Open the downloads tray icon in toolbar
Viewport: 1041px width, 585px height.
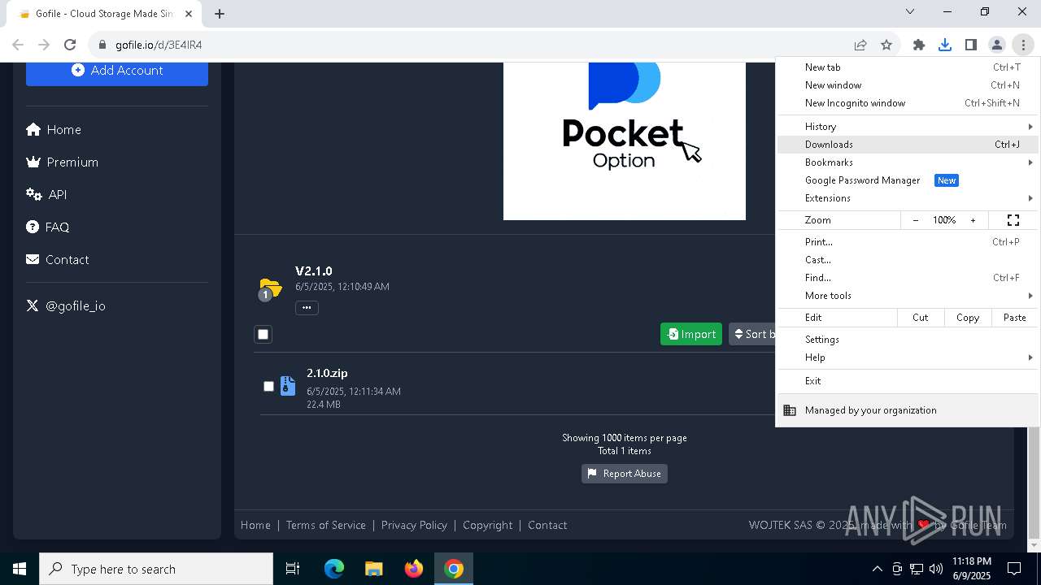(945, 45)
